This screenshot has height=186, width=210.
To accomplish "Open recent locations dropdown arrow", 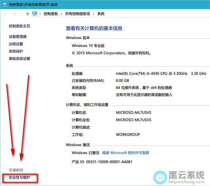I will [x=21, y=14].
